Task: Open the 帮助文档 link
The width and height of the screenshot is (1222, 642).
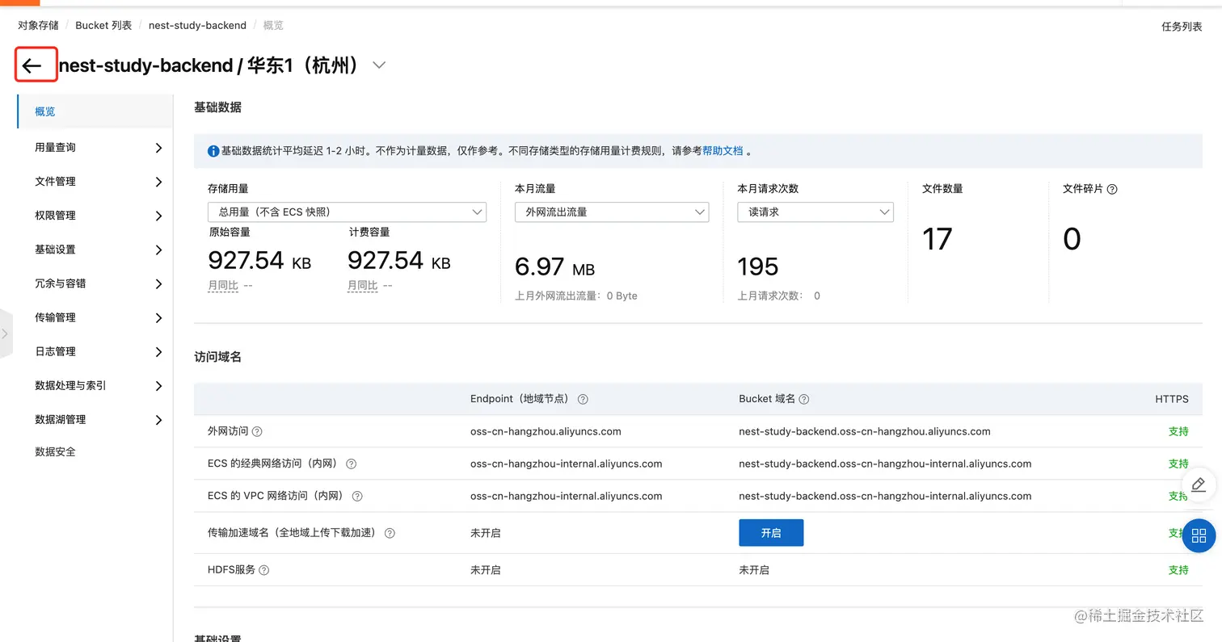Action: 723,151
